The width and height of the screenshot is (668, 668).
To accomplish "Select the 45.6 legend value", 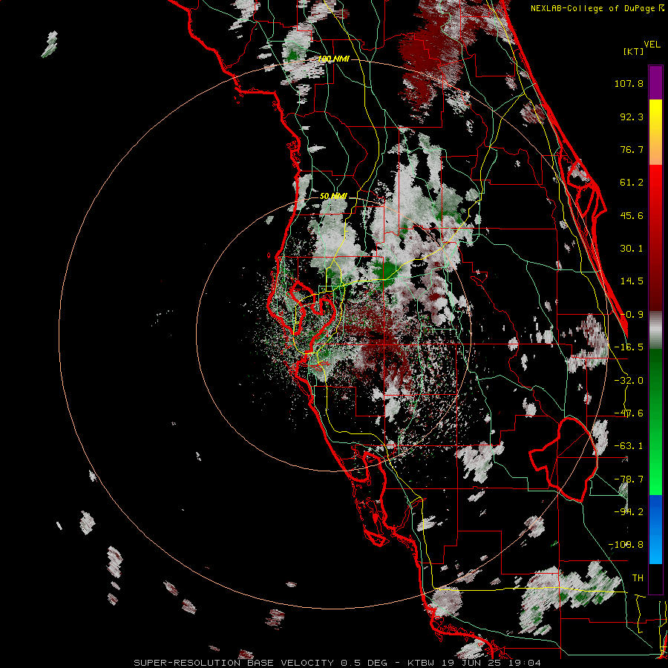I will tap(632, 215).
